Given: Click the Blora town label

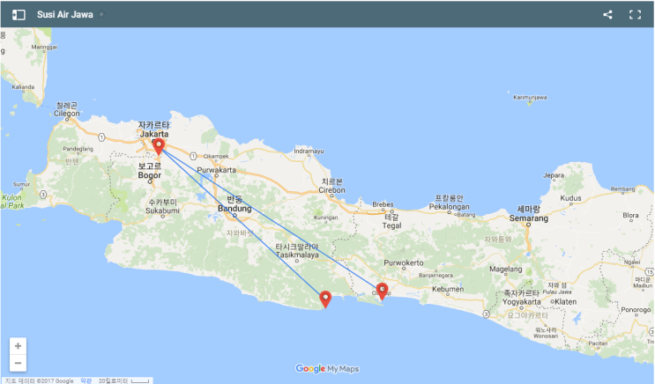Looking at the screenshot, I should [630, 216].
